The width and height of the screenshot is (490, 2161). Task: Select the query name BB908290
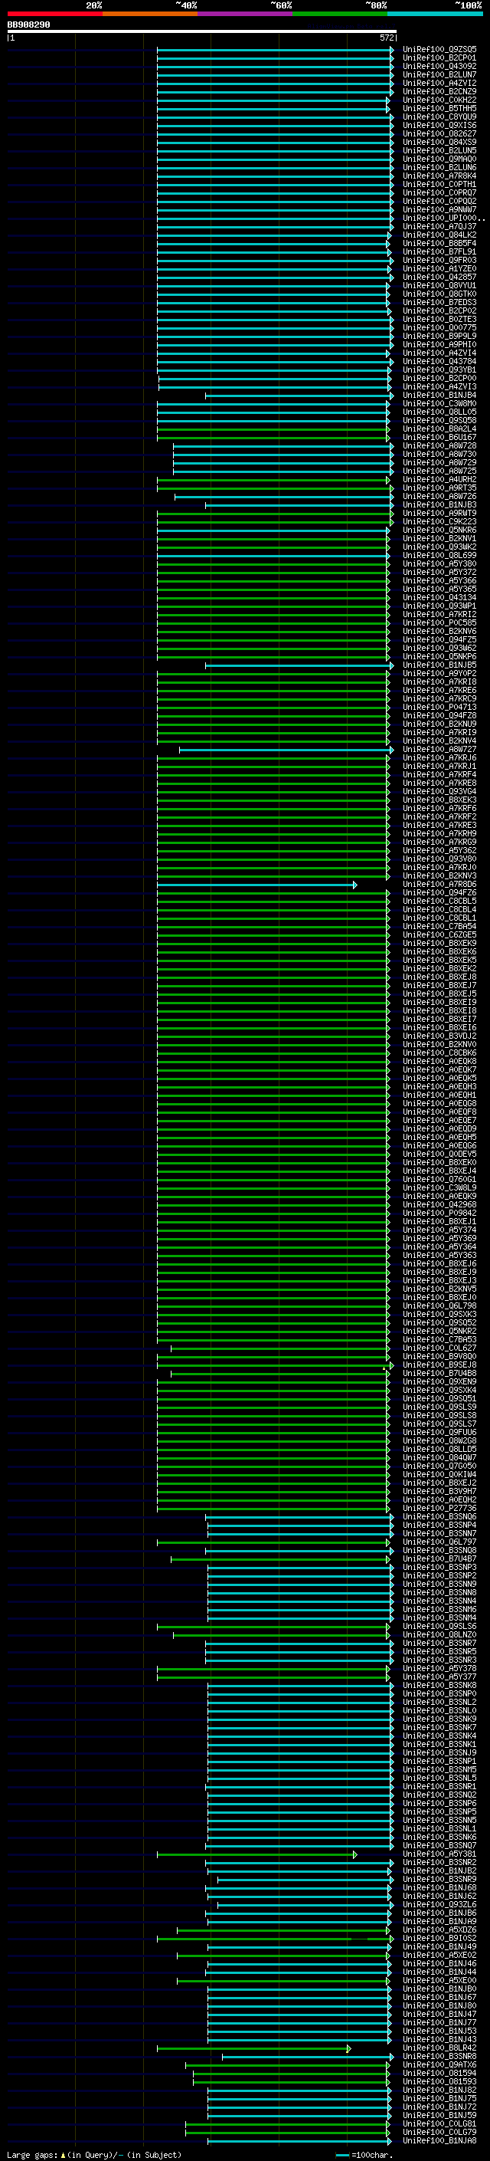28,25
